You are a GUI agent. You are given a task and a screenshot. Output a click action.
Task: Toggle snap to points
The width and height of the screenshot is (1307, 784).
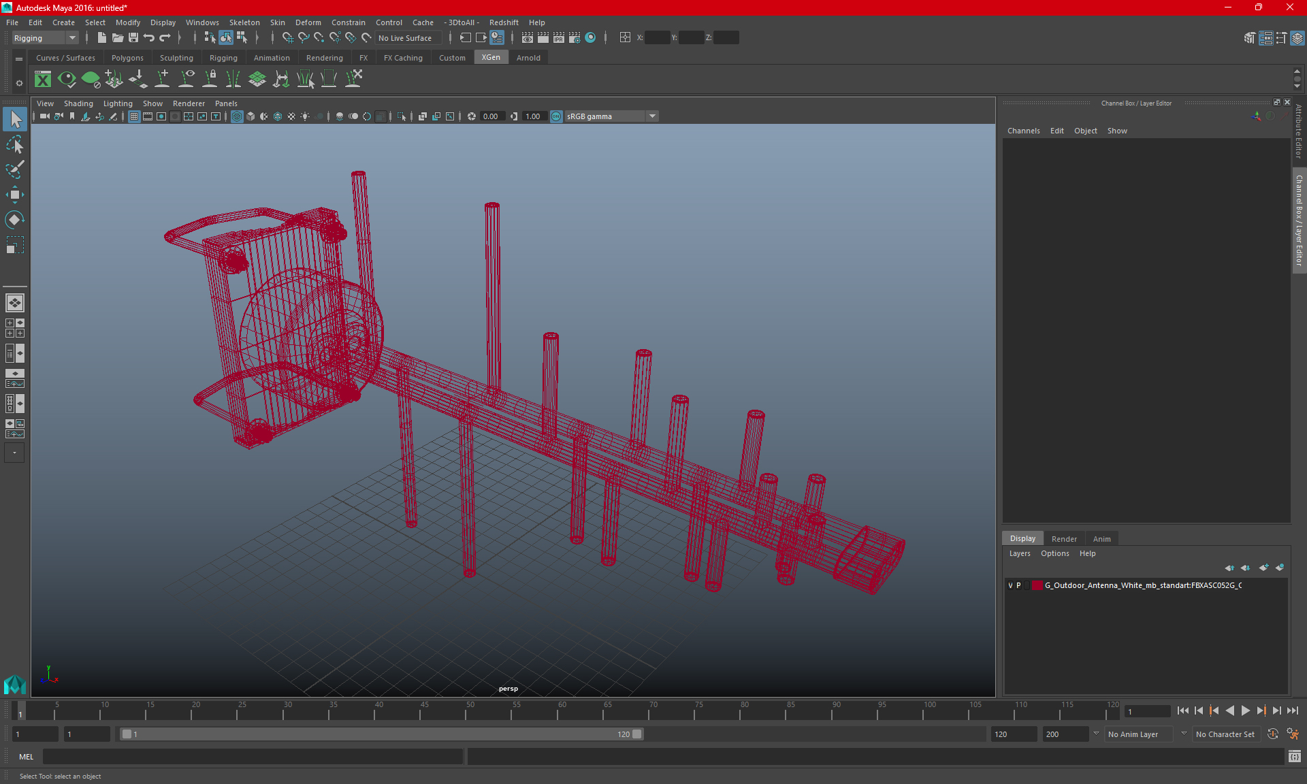tap(319, 38)
